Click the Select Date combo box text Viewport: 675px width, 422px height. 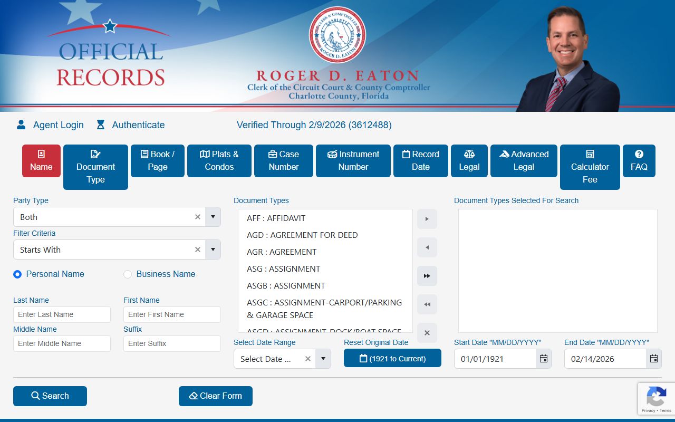[x=266, y=359]
